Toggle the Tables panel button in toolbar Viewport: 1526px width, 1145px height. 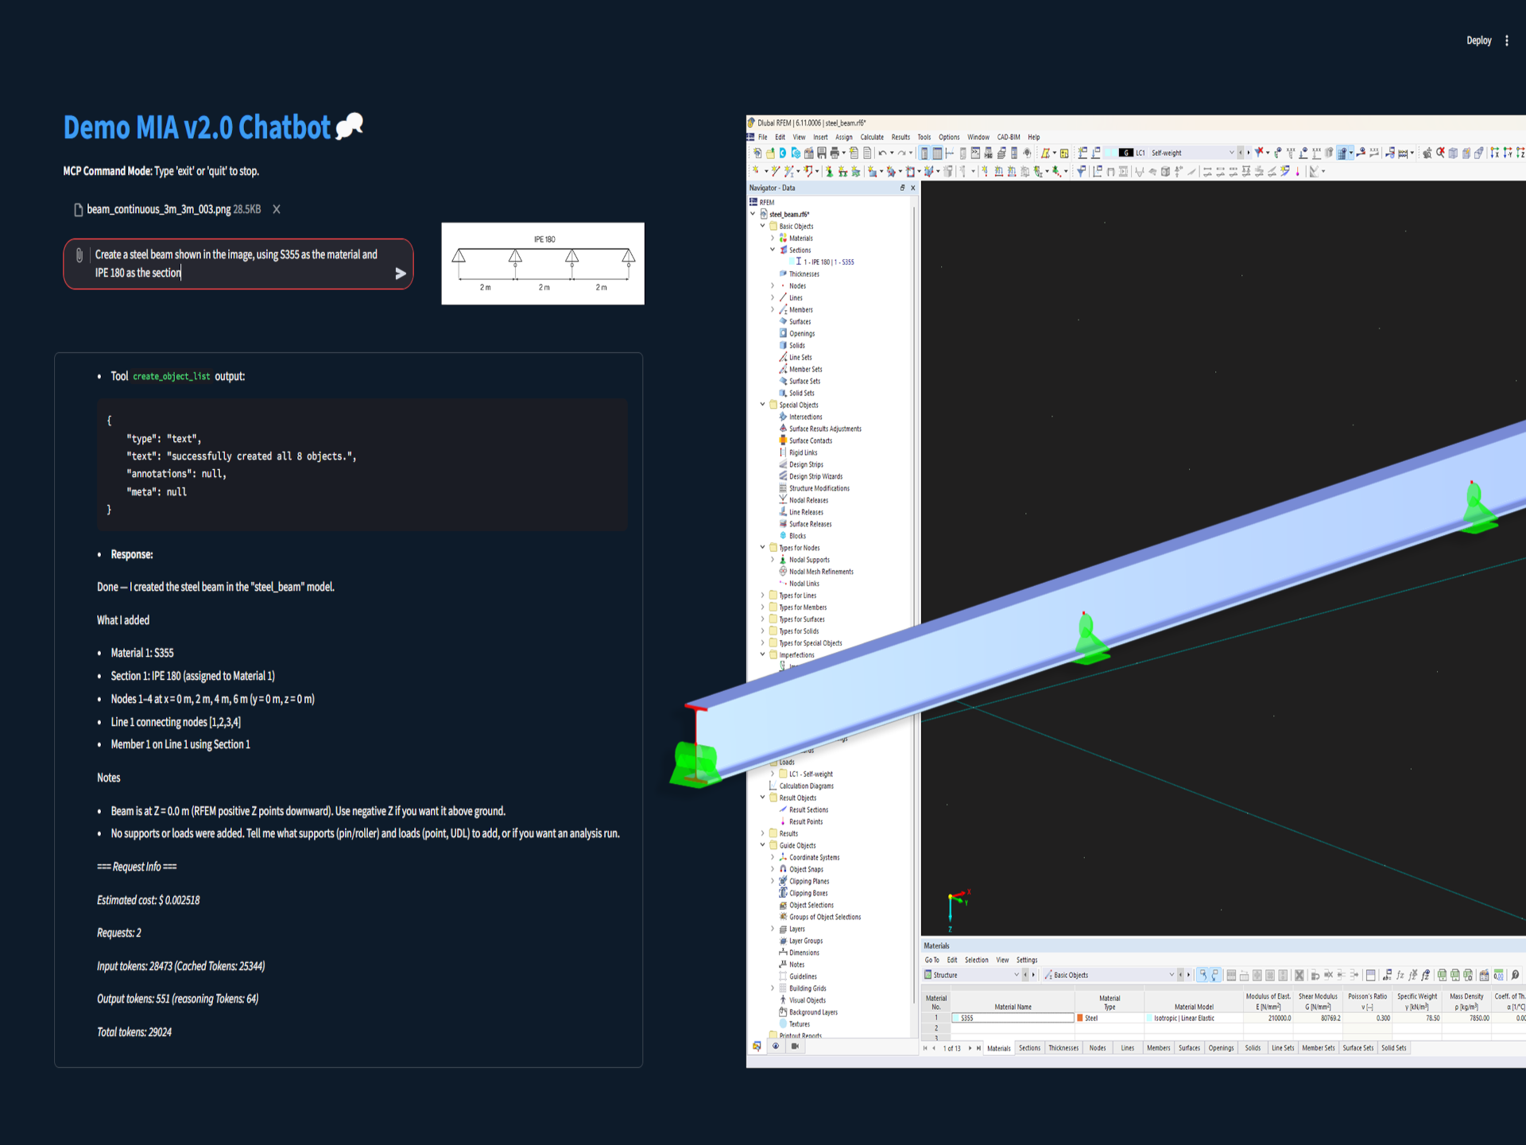pos(937,153)
